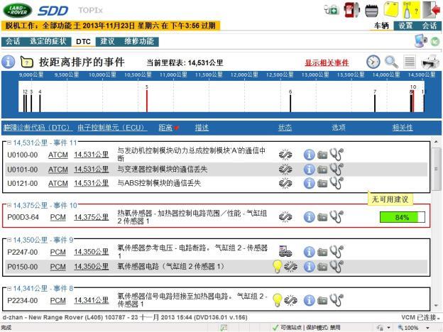The width and height of the screenshot is (443, 332).
Task: Sort by 相关性 column header
Action: click(403, 128)
